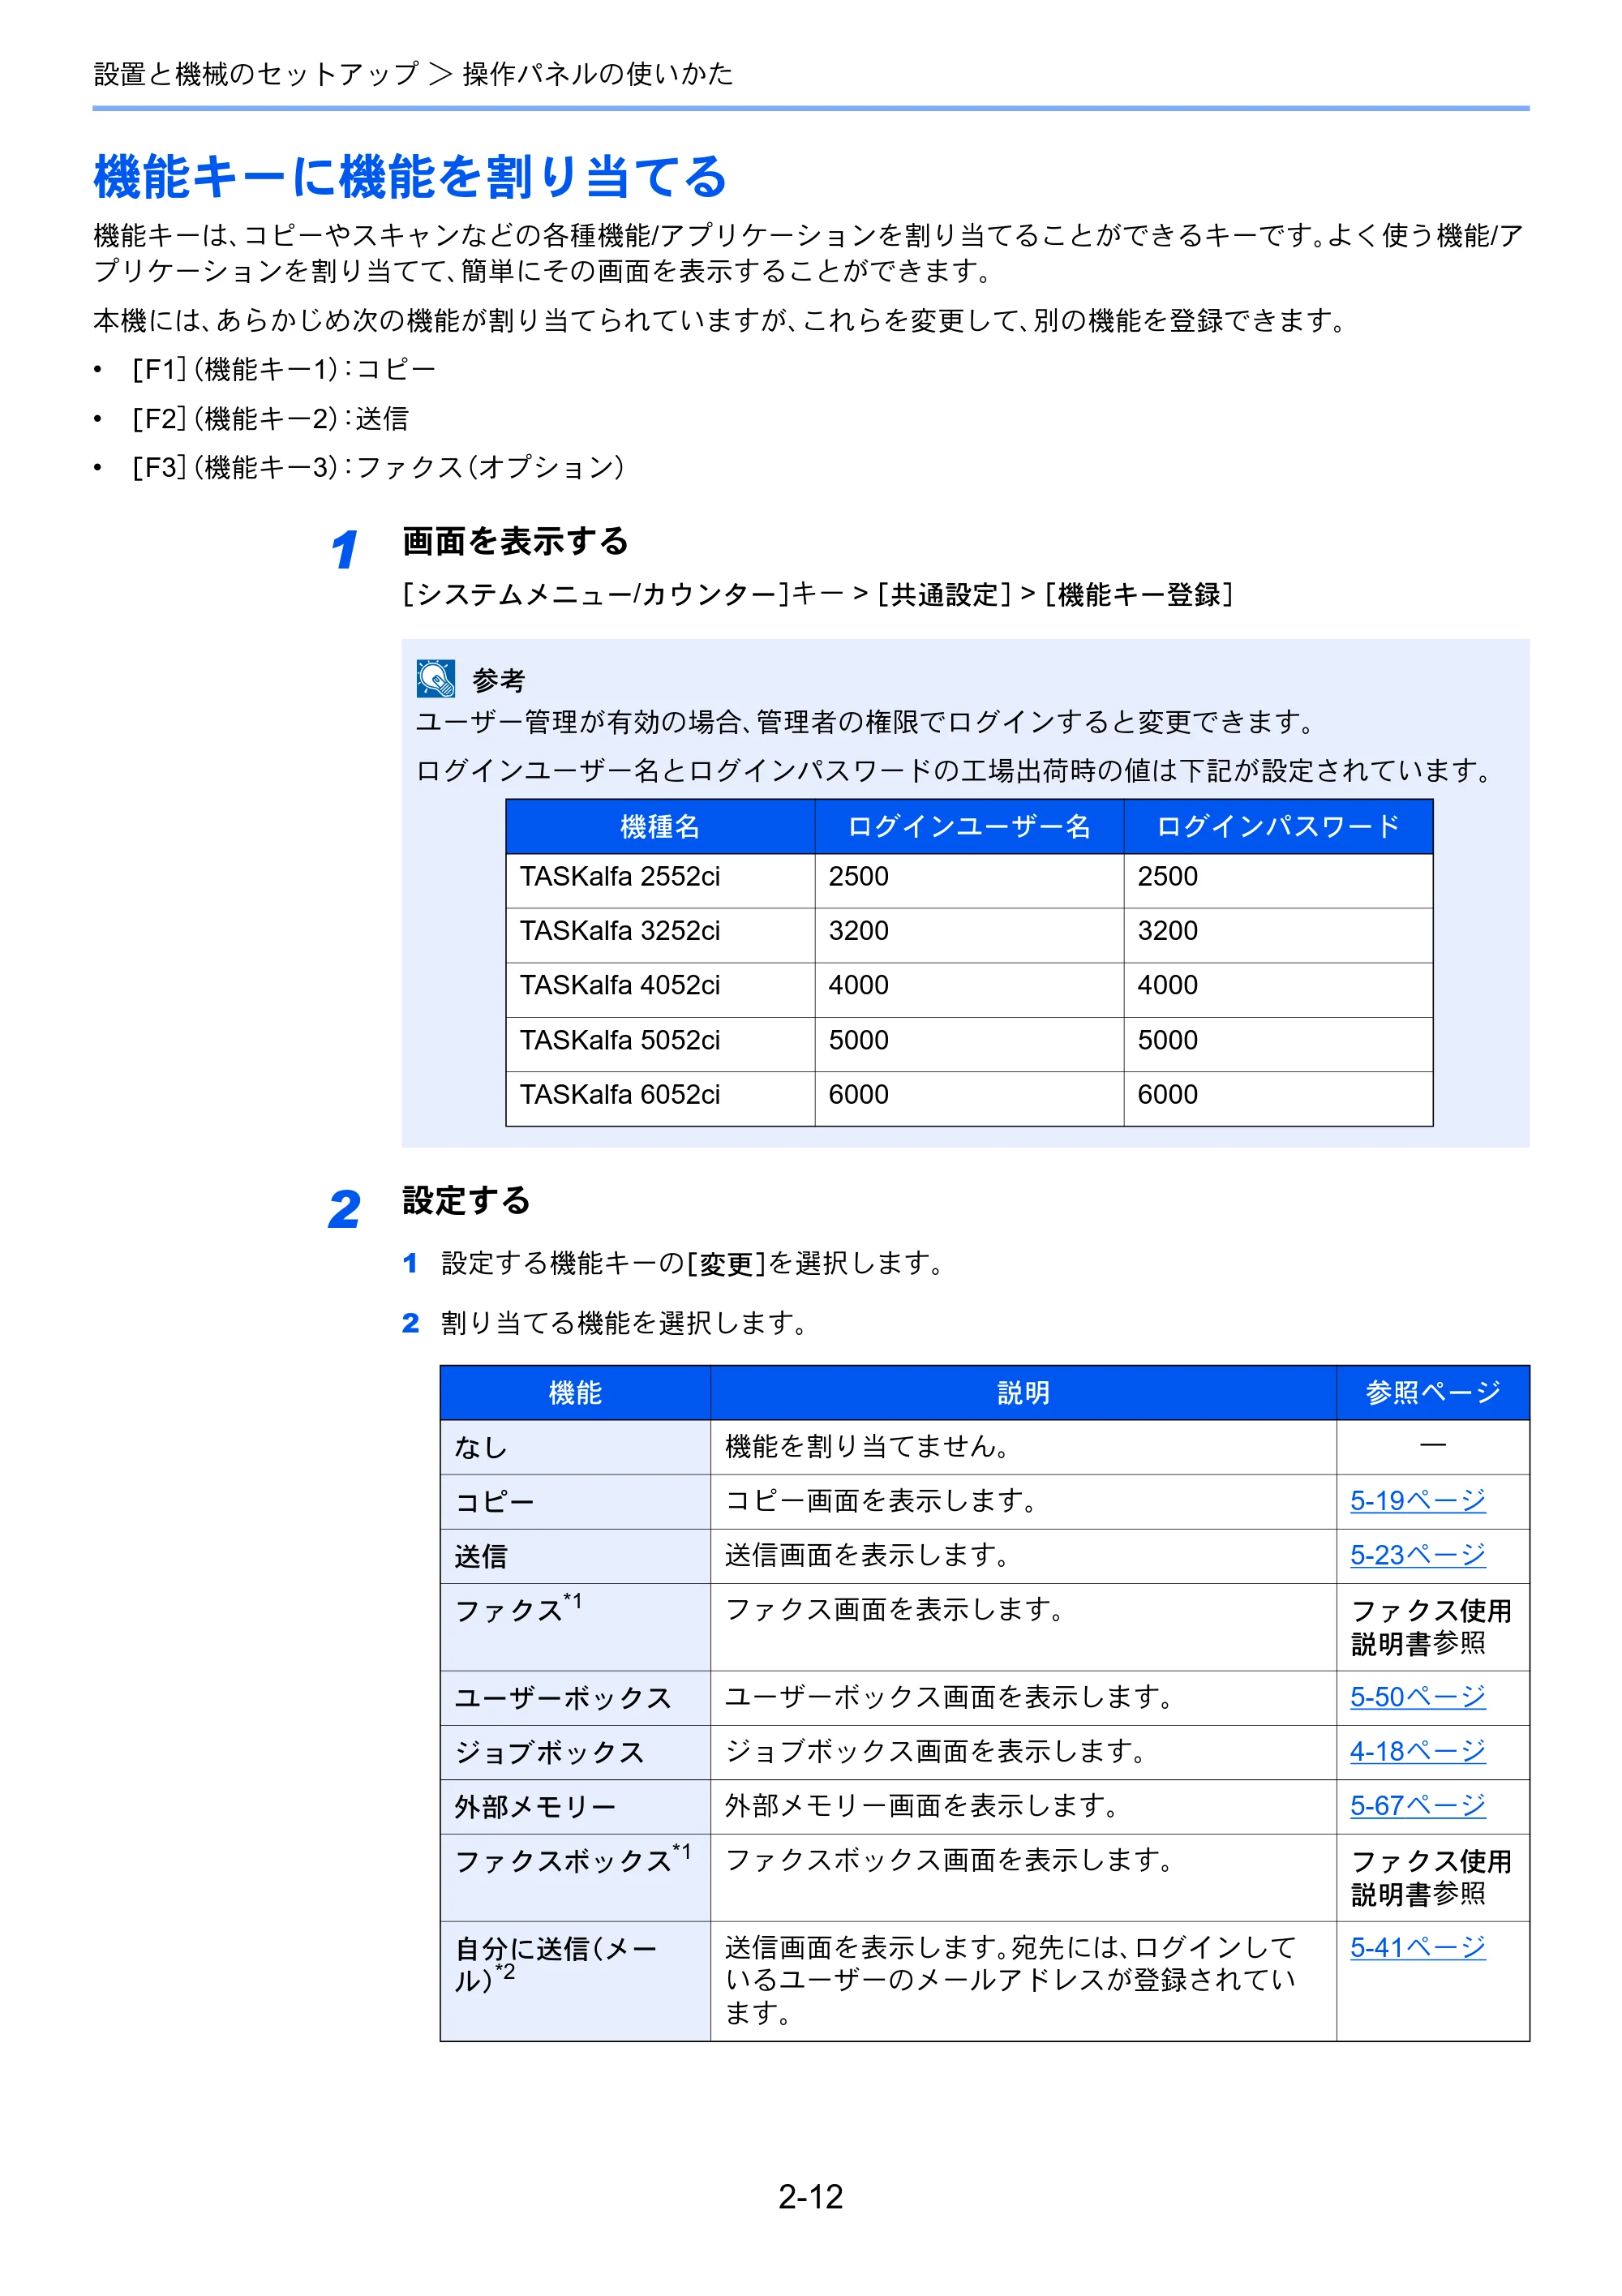Select the TASKalfa 6052ci model cell

pos(660,1099)
